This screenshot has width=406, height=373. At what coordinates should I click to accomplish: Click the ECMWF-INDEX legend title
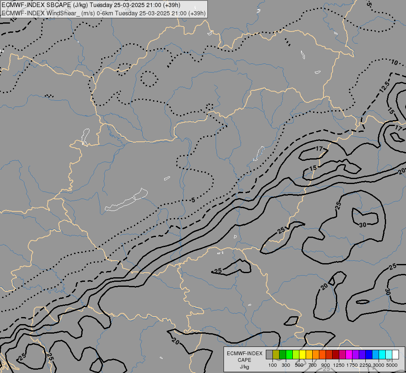coord(245,354)
